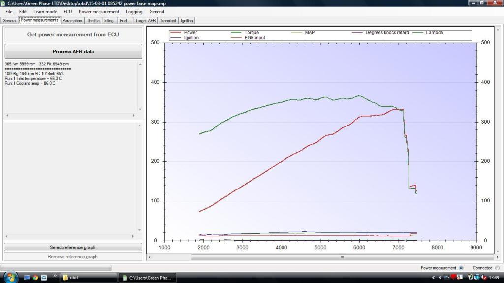Viewport: 504px width, 283px height.
Task: Switch to the Idling tab
Action: pyautogui.click(x=109, y=21)
